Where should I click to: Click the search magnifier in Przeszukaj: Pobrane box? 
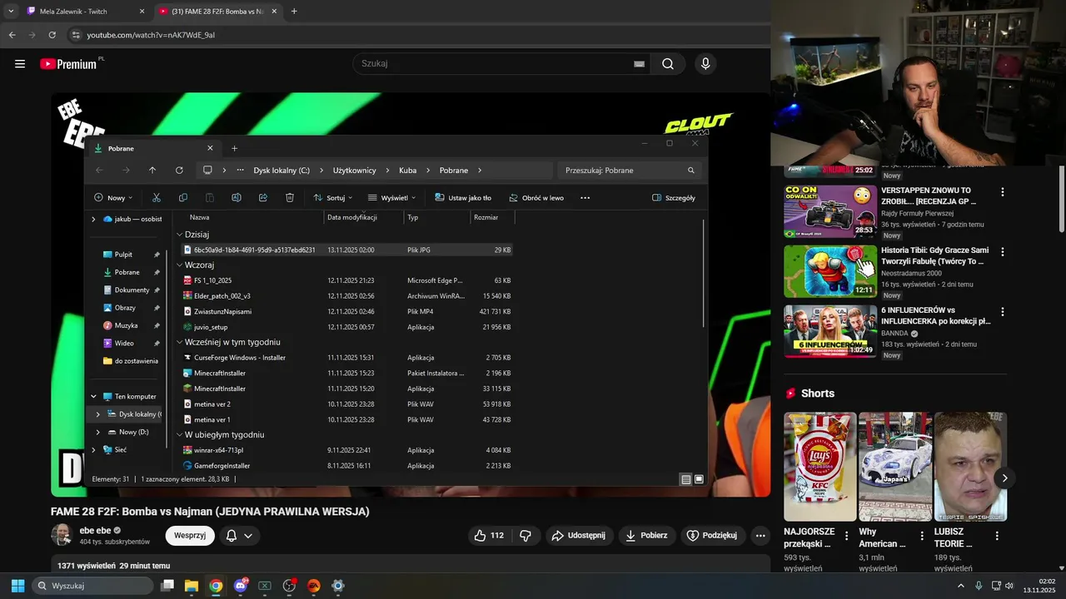click(x=691, y=171)
